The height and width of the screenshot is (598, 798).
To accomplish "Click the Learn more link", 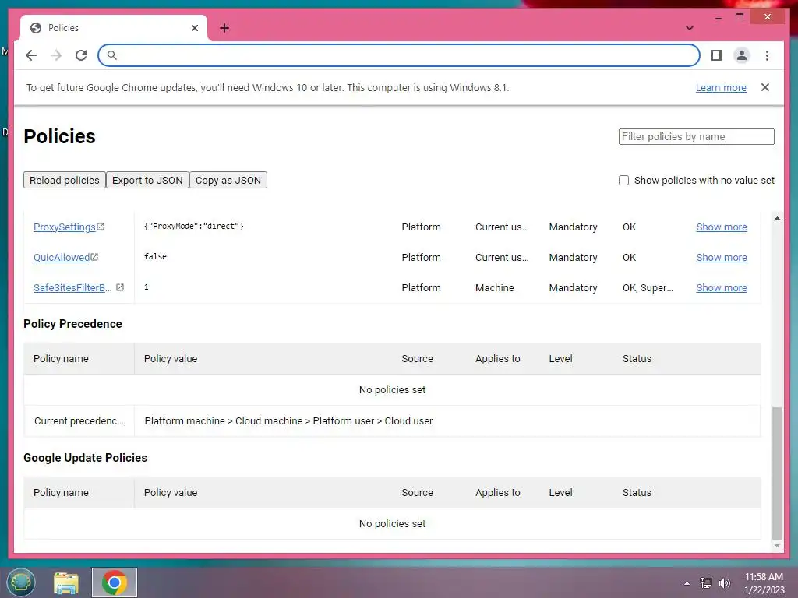I will [721, 87].
